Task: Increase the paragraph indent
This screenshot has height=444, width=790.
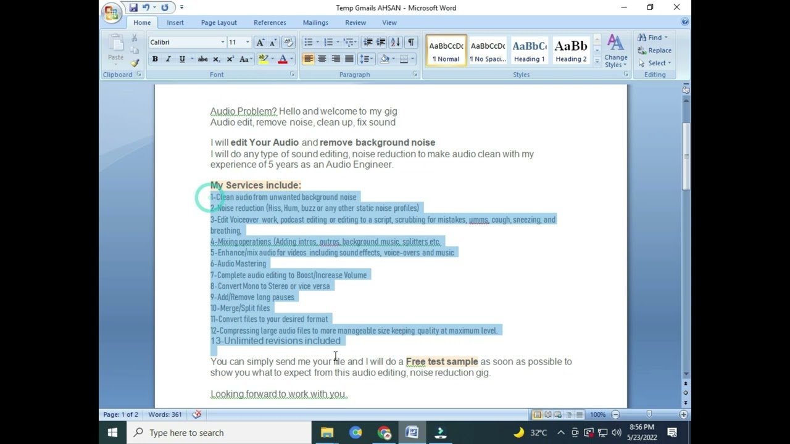Action: pyautogui.click(x=381, y=42)
